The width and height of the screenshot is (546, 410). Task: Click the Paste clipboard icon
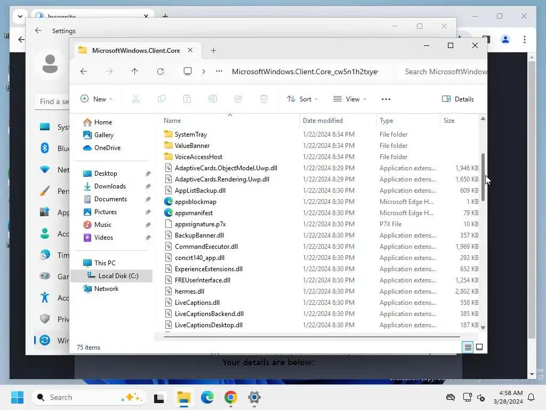click(187, 99)
